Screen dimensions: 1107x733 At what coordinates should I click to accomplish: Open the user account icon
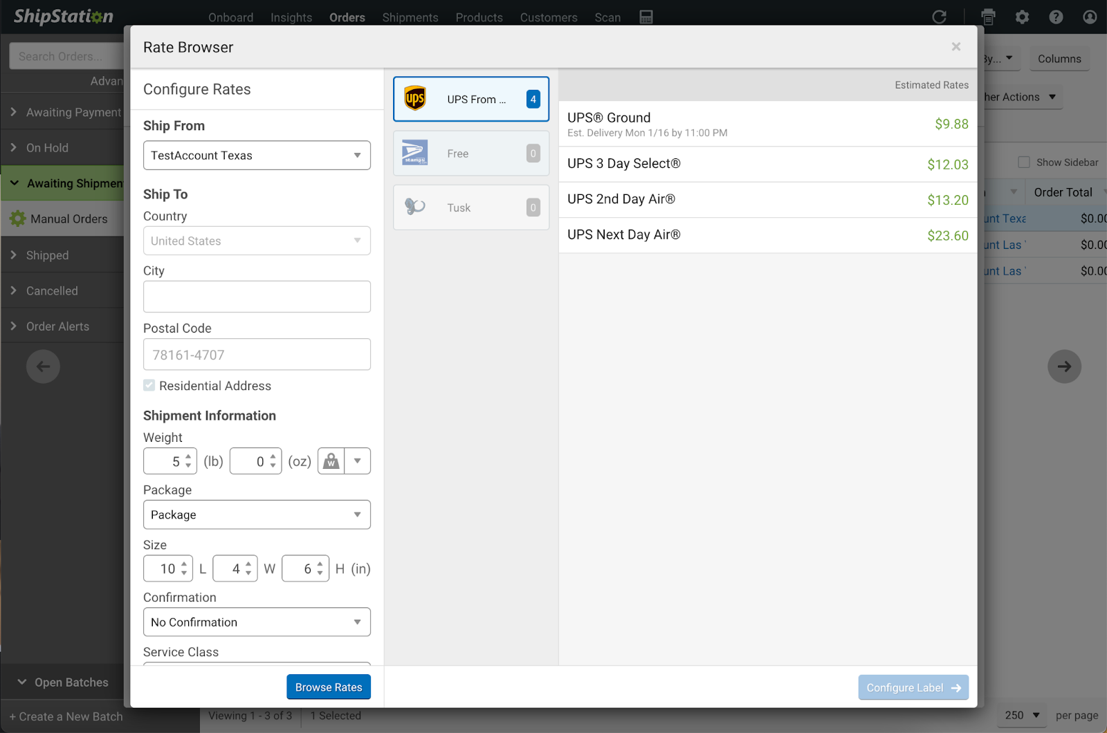click(x=1090, y=17)
